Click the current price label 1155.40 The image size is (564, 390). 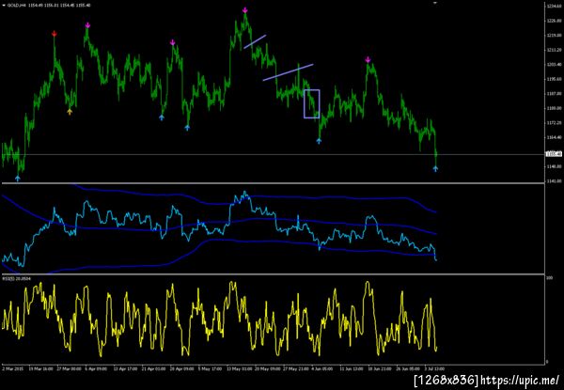pos(554,154)
